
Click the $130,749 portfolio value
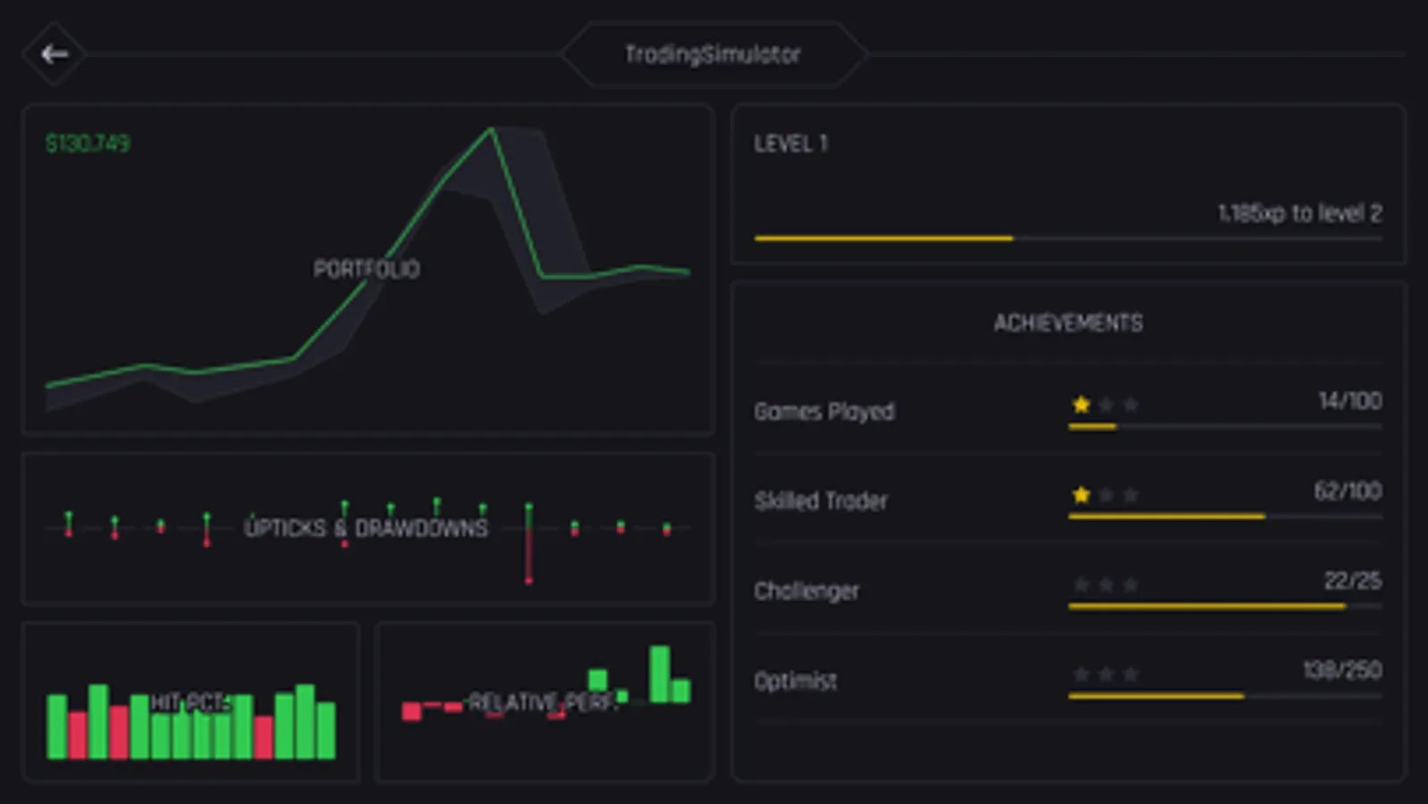tap(88, 143)
